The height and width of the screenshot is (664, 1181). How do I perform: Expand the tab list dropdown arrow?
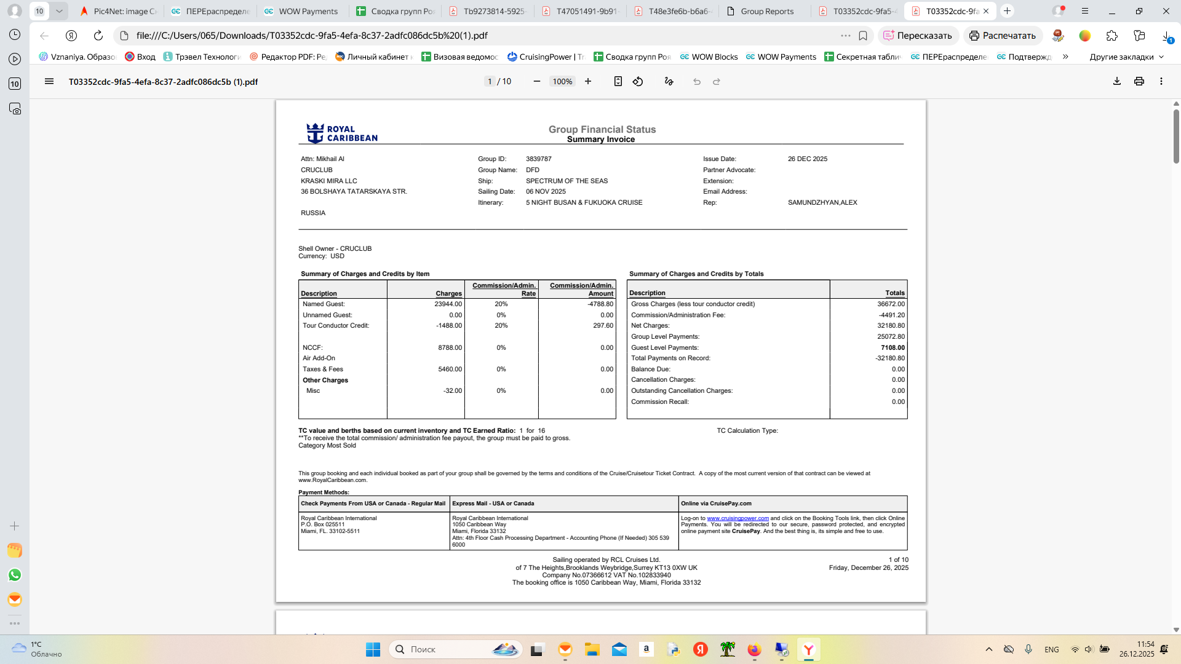(x=59, y=11)
